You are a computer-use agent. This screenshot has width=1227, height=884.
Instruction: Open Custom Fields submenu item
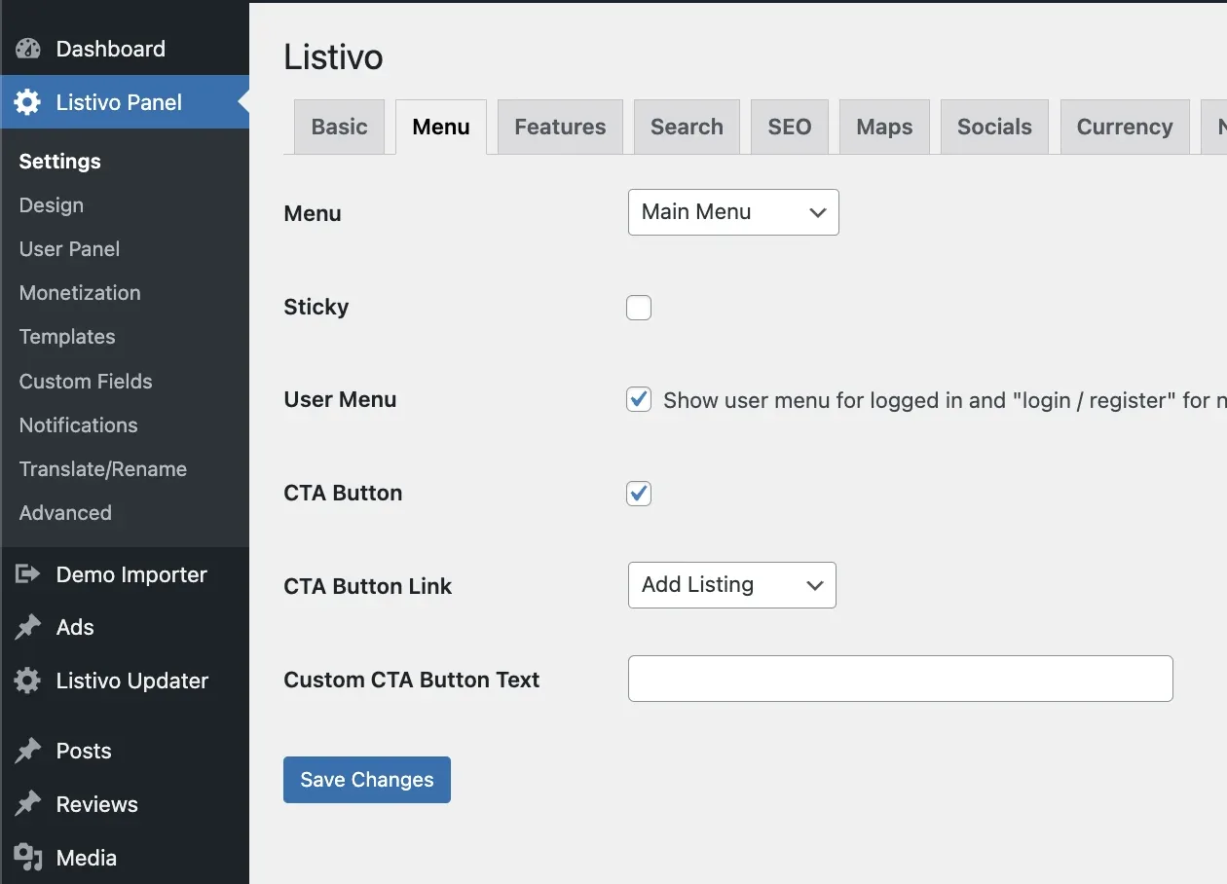86,382
